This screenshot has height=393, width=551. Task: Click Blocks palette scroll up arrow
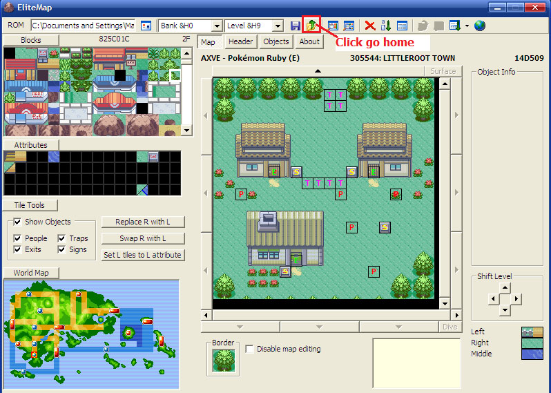pos(187,53)
